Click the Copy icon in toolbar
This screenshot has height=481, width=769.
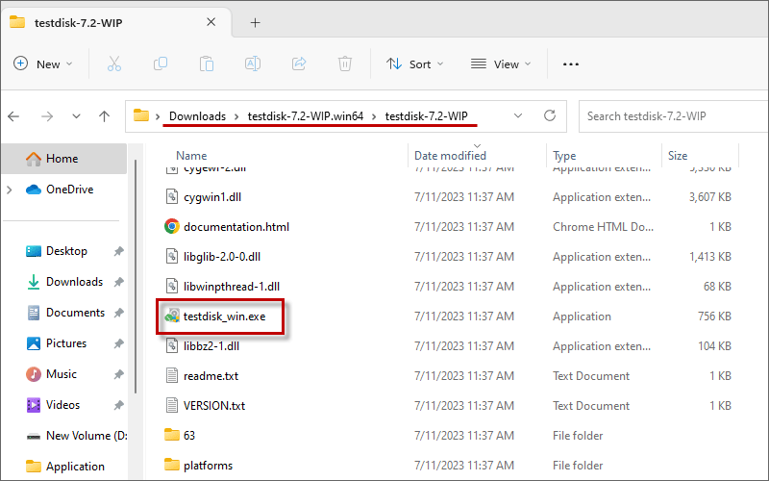coord(161,63)
